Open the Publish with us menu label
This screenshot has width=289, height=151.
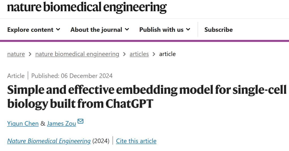[x=161, y=30]
